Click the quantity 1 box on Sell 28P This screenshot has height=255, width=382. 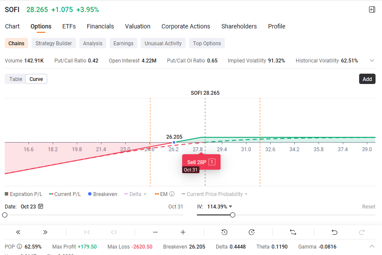(x=212, y=162)
